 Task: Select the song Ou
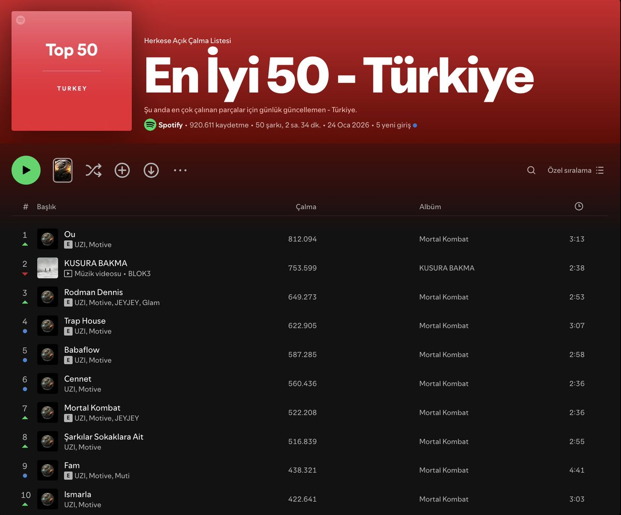point(69,234)
